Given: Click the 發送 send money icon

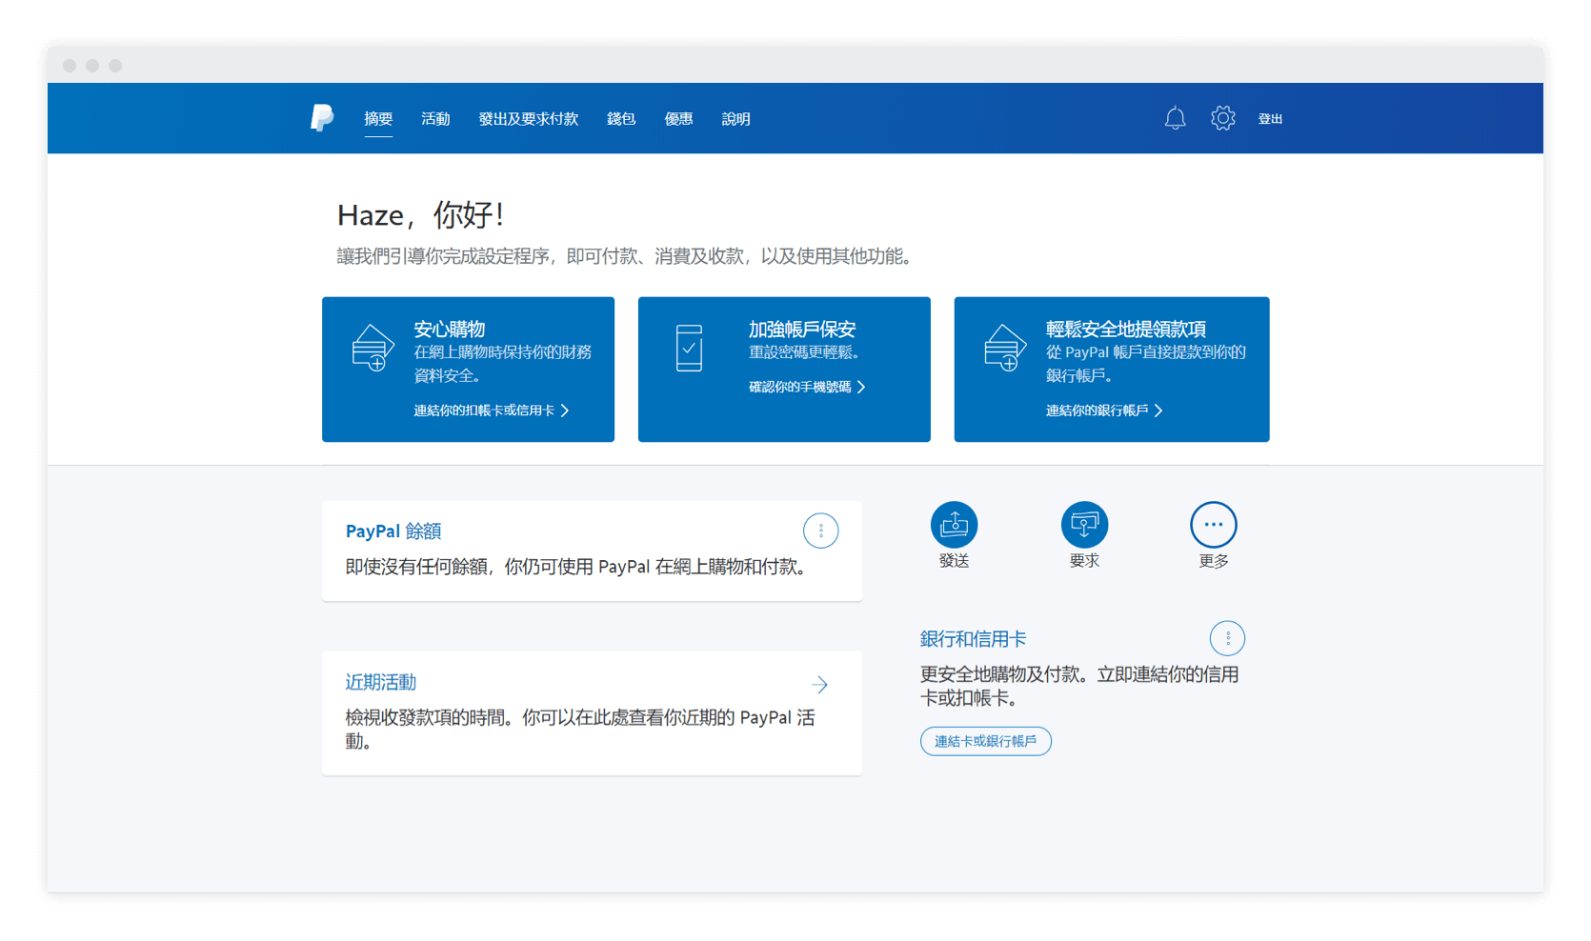Looking at the screenshot, I should click(x=954, y=525).
